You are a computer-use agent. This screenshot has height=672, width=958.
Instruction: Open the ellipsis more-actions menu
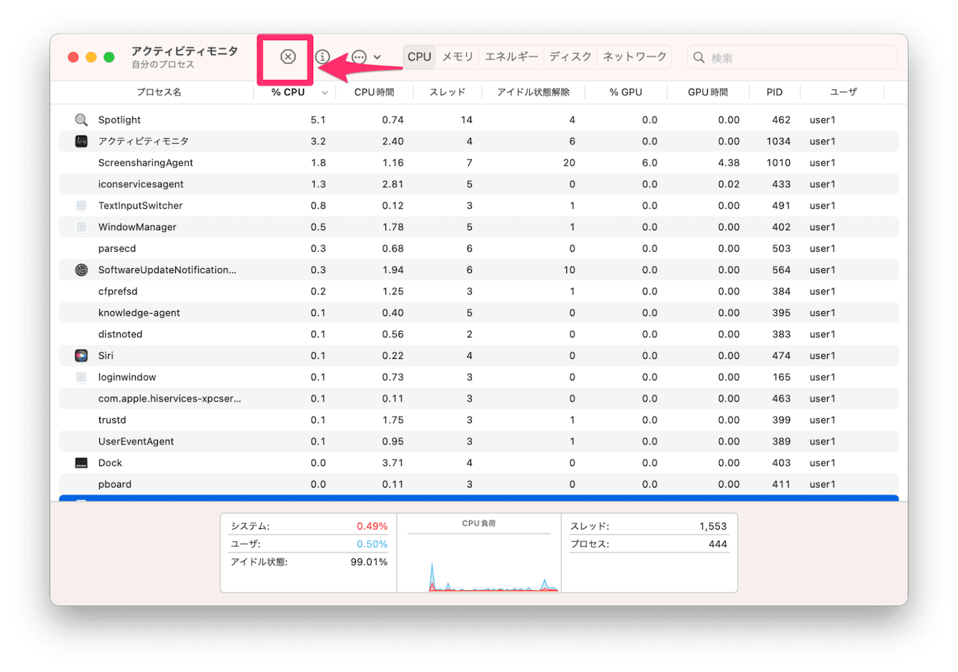(359, 57)
